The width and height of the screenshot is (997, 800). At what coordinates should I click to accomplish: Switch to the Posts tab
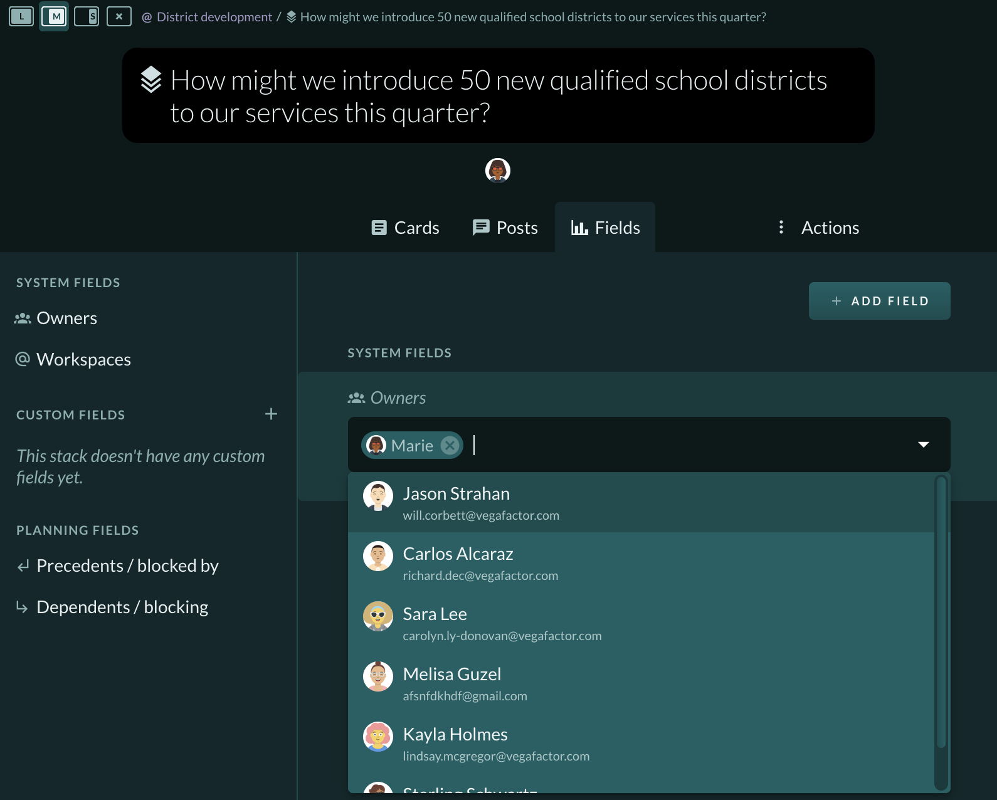(x=505, y=228)
